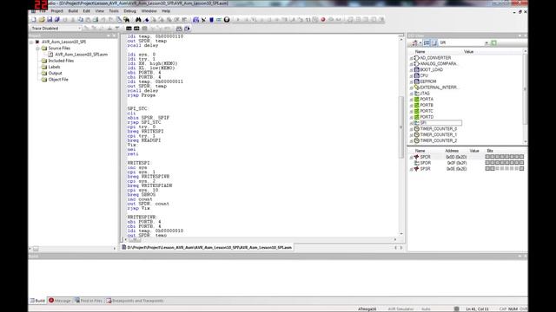
Task: Expand the SPCR register row
Action: point(411,158)
